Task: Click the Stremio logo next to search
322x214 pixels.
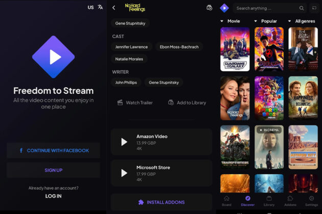Action: (224, 8)
